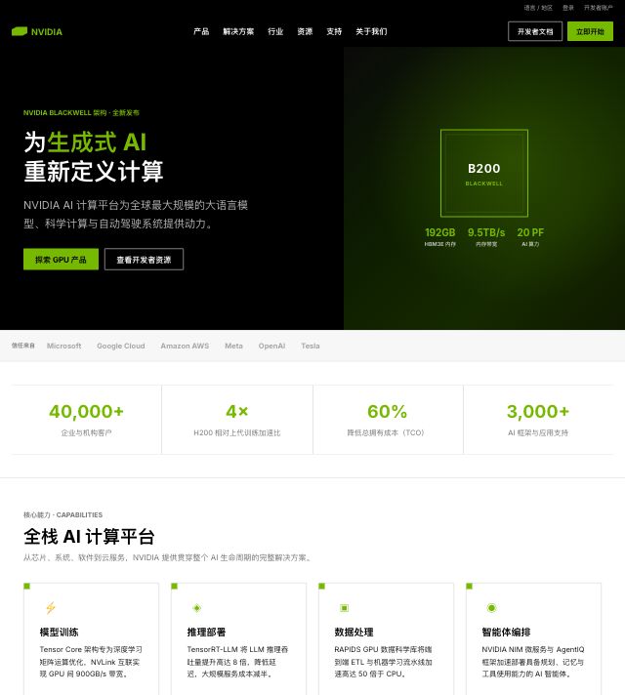Open the 开发者账户 link
625x695 pixels.
(599, 8)
